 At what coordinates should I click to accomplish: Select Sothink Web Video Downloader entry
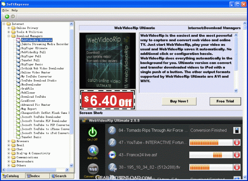(43, 68)
